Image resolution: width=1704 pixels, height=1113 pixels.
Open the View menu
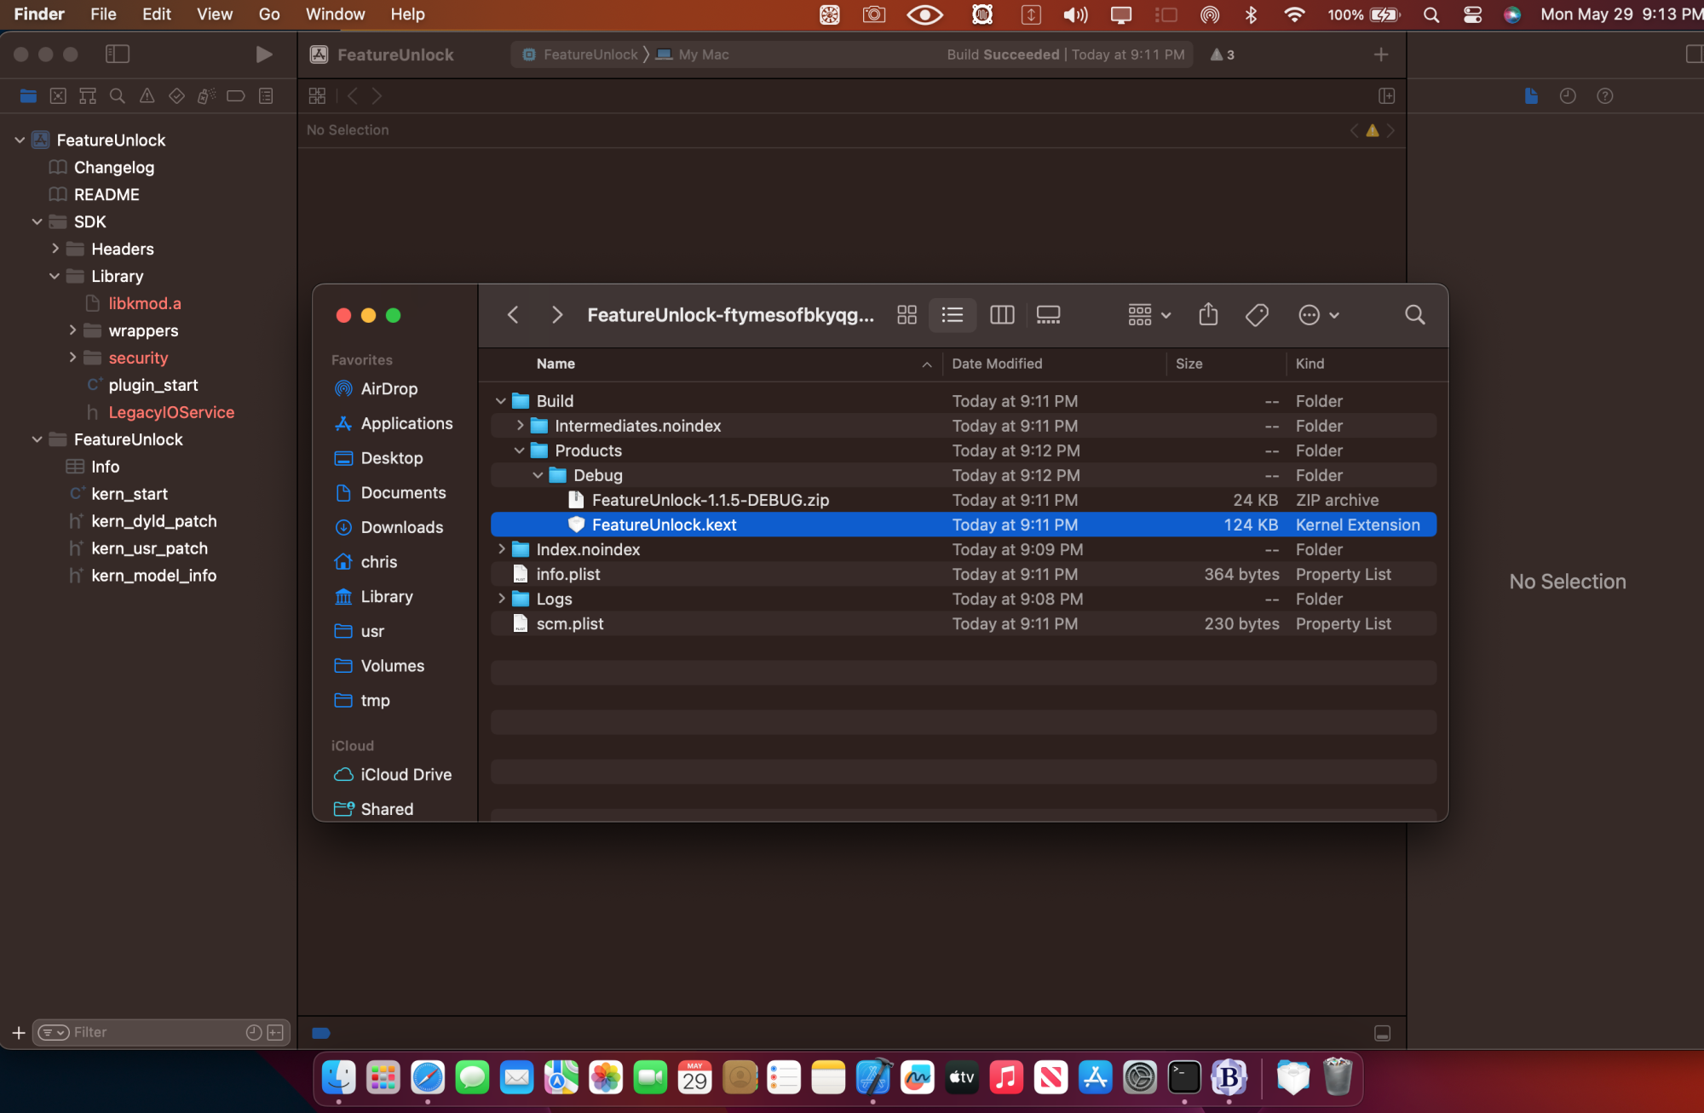(215, 14)
